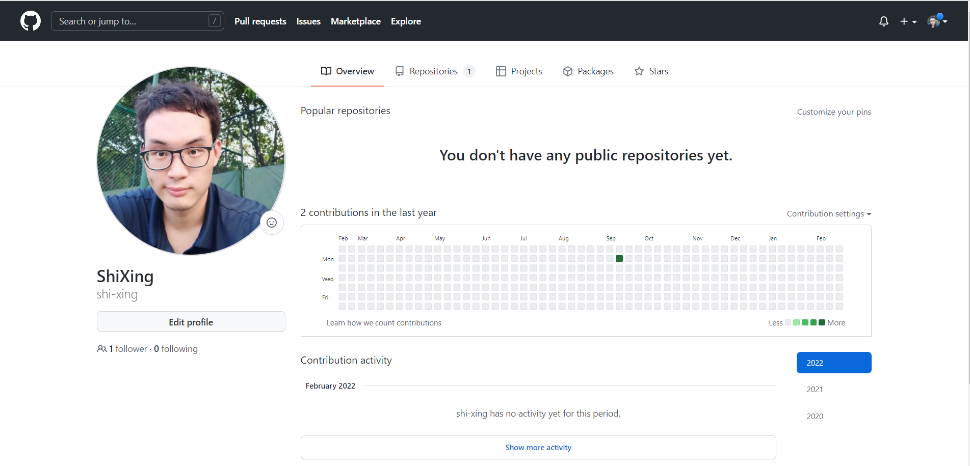Click Show more activity button
Viewport: 970px width, 466px height.
coord(538,448)
